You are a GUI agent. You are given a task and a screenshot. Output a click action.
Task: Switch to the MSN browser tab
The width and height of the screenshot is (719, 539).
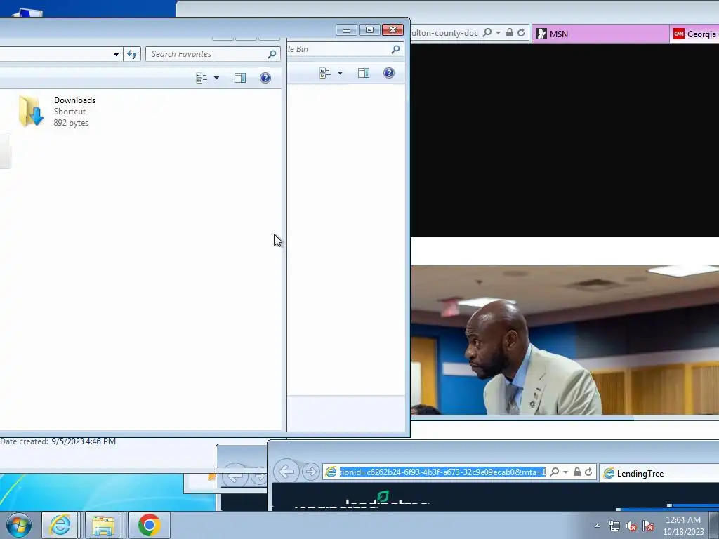pyautogui.click(x=600, y=34)
